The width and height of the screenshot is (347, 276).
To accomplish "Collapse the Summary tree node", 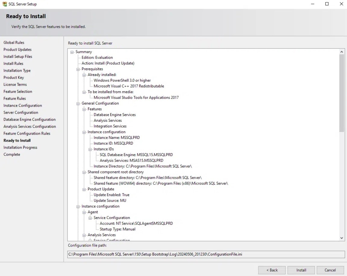I will click(72, 52).
